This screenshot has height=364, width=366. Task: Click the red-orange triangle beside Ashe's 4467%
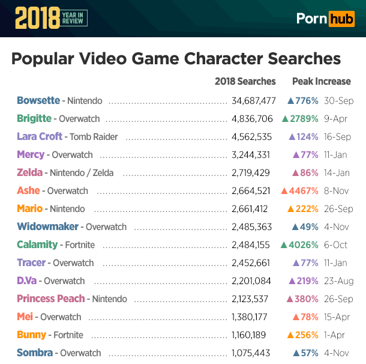pos(284,191)
